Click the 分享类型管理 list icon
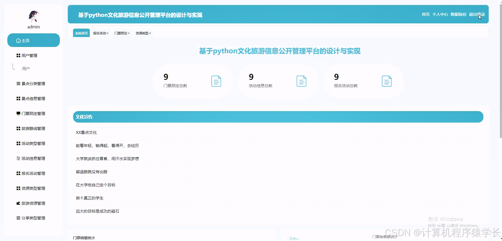 click(x=18, y=218)
